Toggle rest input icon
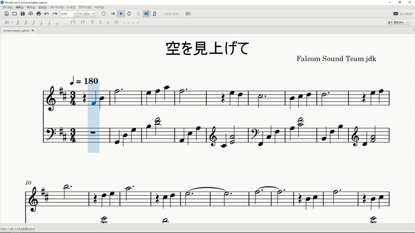Image resolution: width=415 pixels, height=233 pixels. click(83, 22)
